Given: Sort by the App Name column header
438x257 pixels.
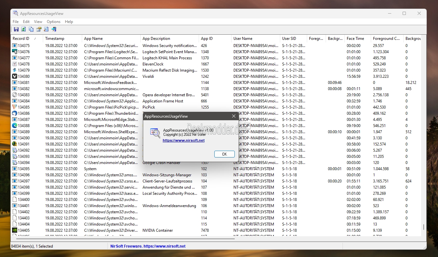Looking at the screenshot, I should coord(111,39).
